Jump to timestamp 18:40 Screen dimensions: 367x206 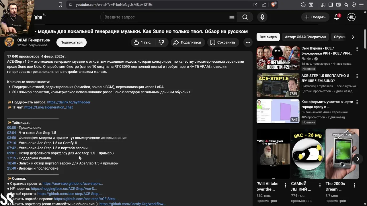click(11, 163)
